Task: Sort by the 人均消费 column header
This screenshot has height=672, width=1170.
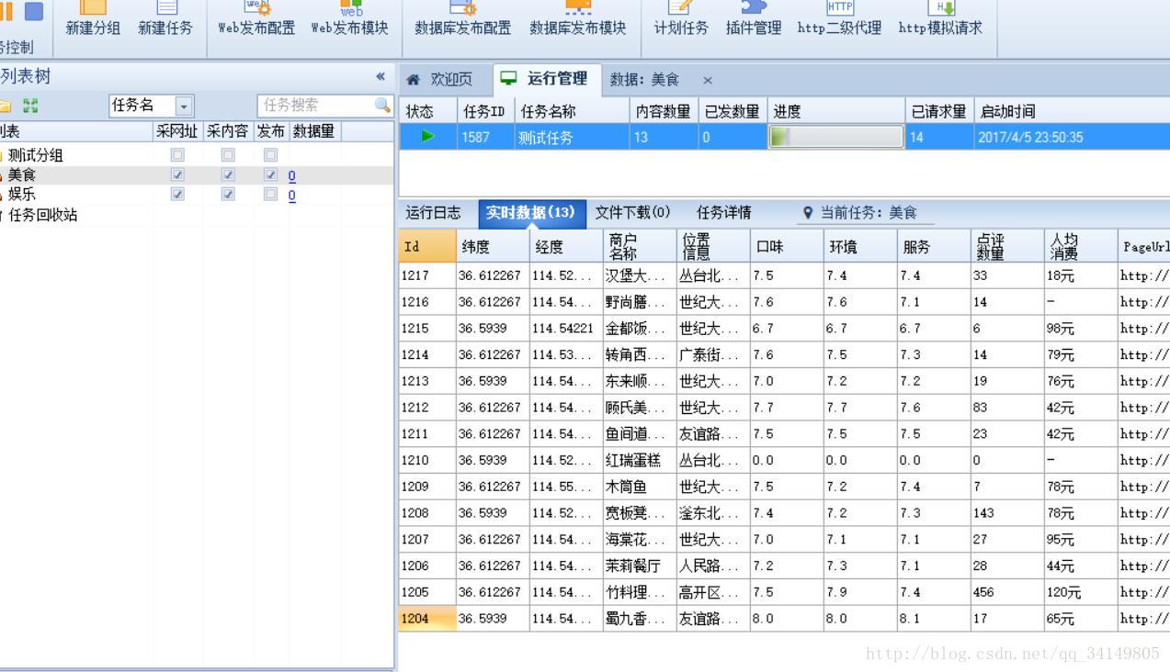Action: pos(1081,246)
